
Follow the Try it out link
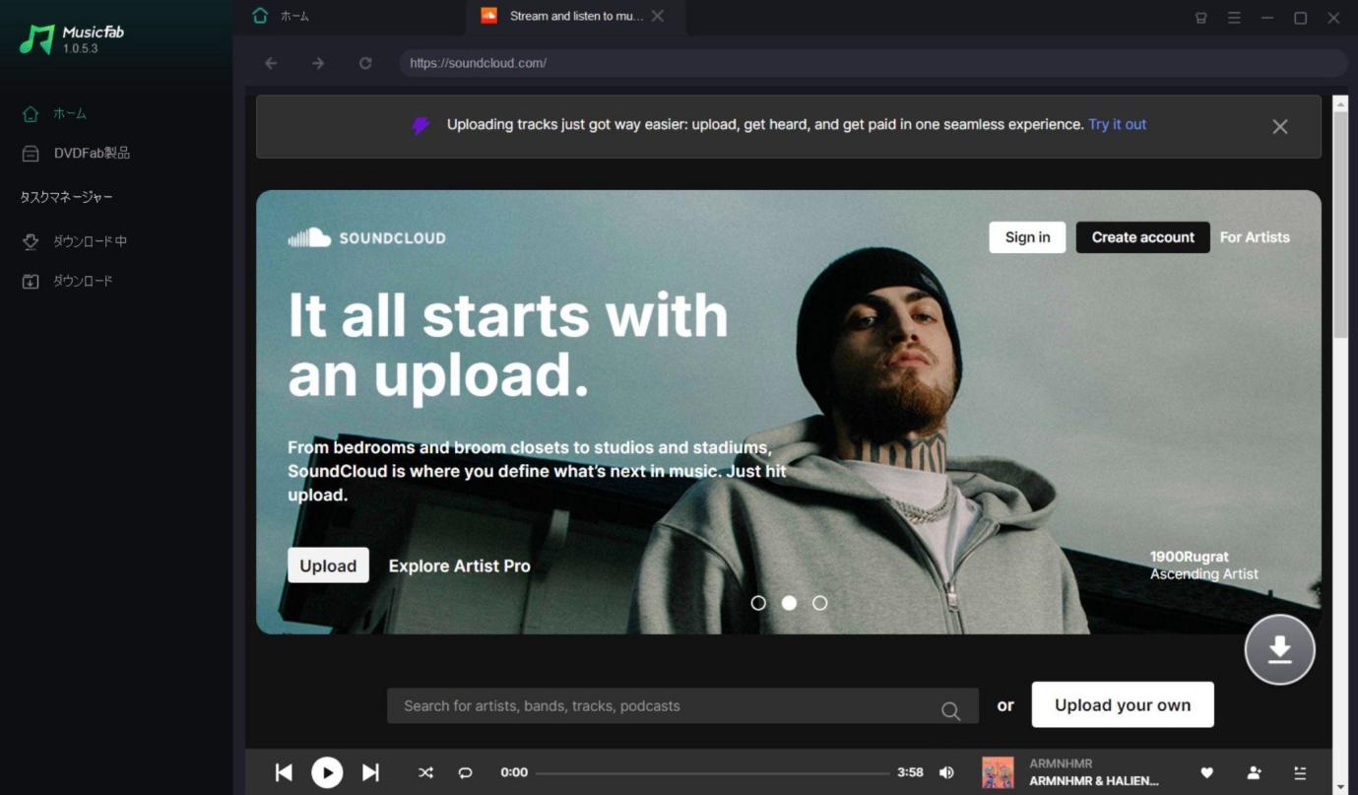click(1117, 124)
